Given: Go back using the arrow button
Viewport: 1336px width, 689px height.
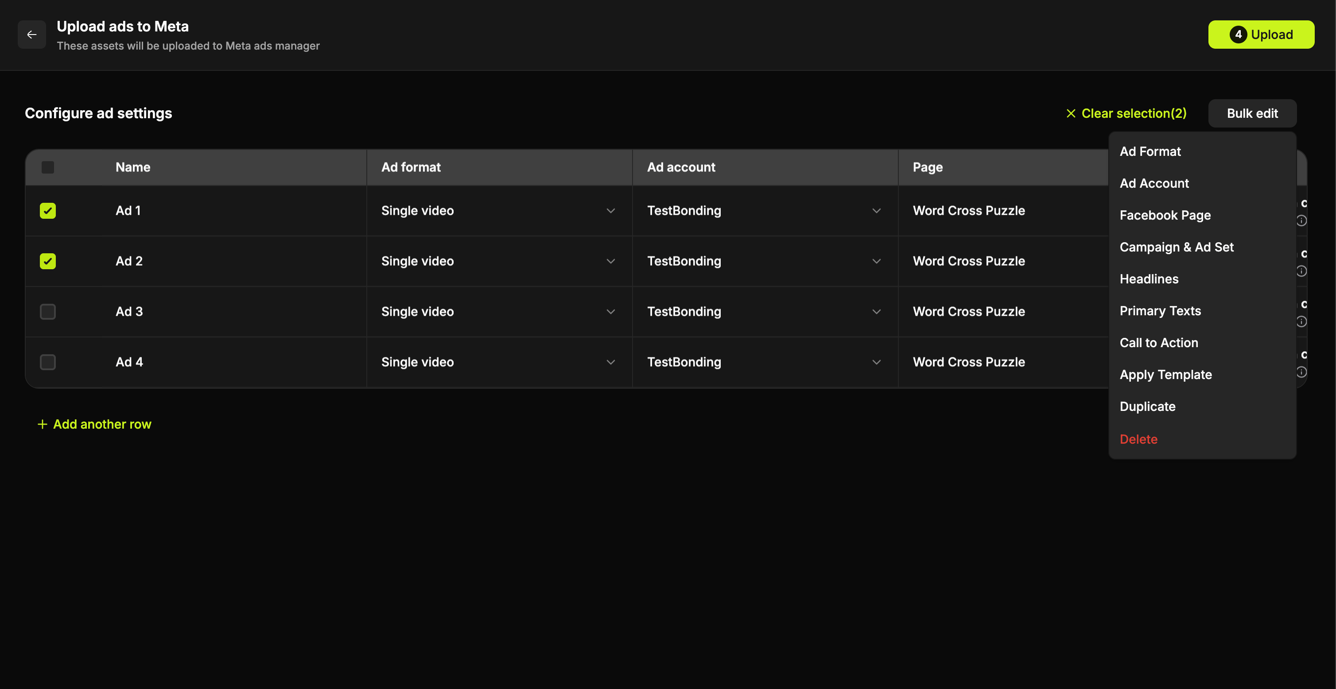Looking at the screenshot, I should point(31,34).
